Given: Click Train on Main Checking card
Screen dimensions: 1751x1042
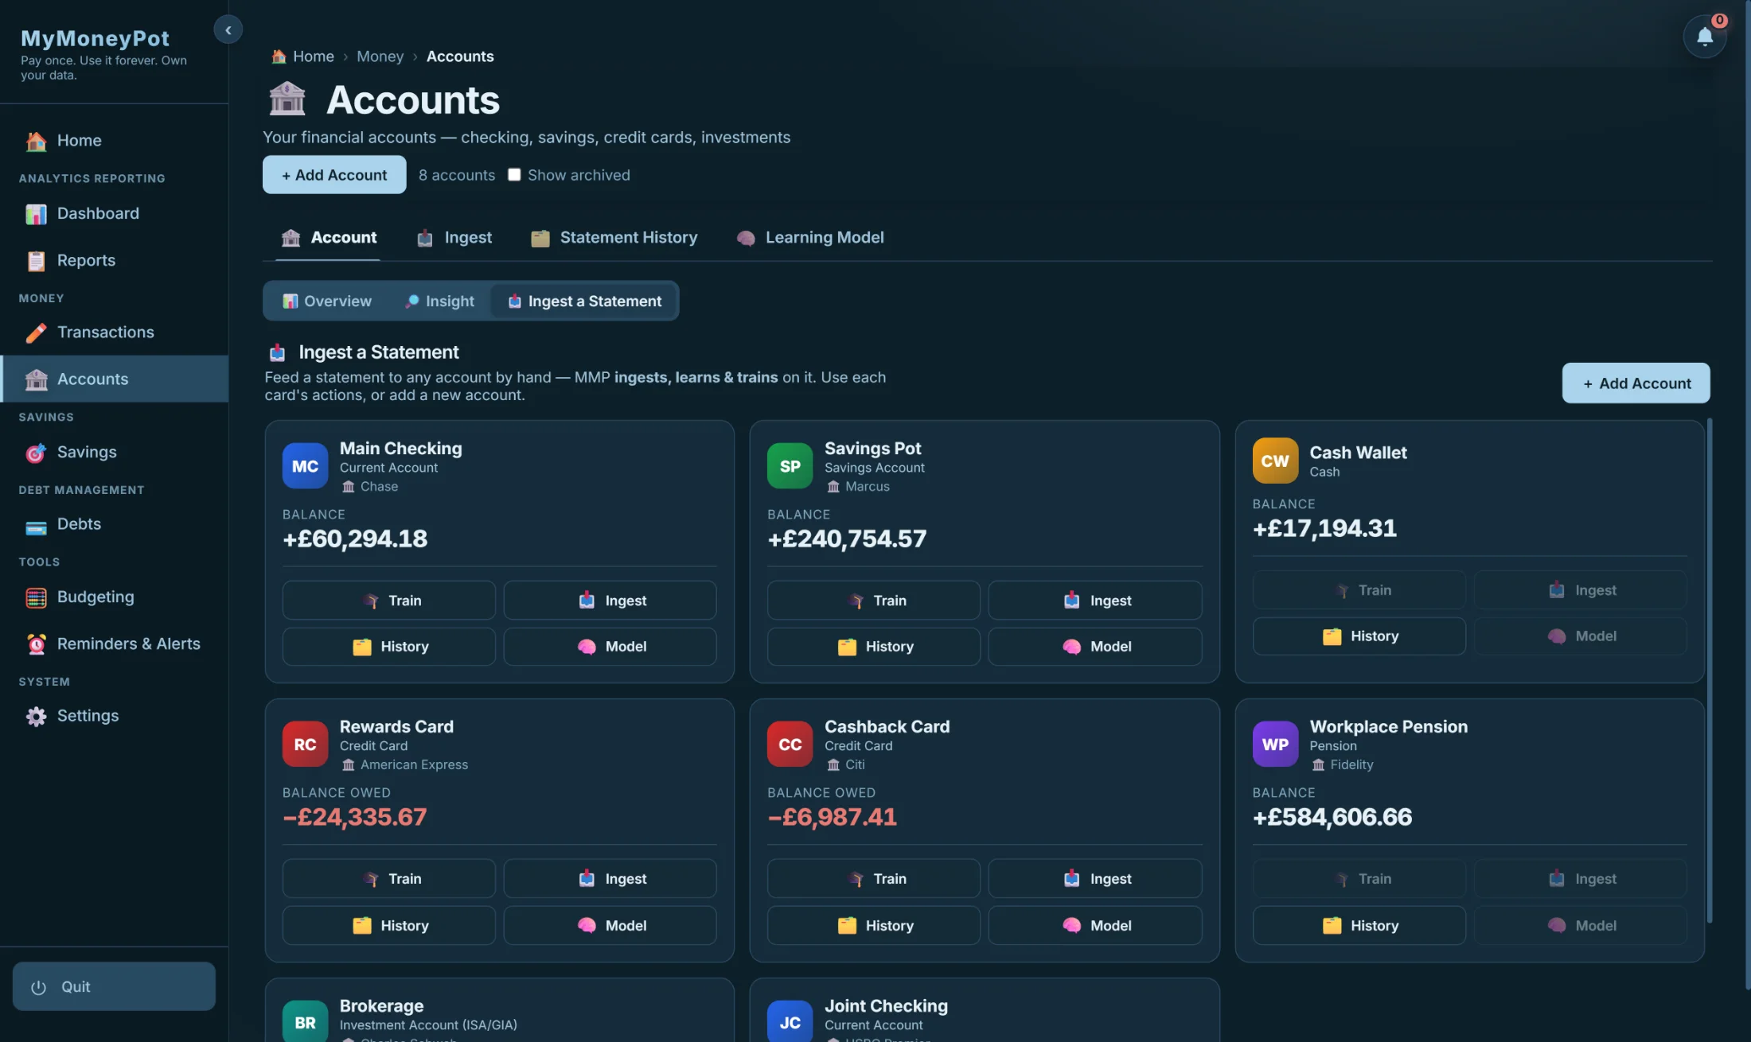Looking at the screenshot, I should point(388,601).
